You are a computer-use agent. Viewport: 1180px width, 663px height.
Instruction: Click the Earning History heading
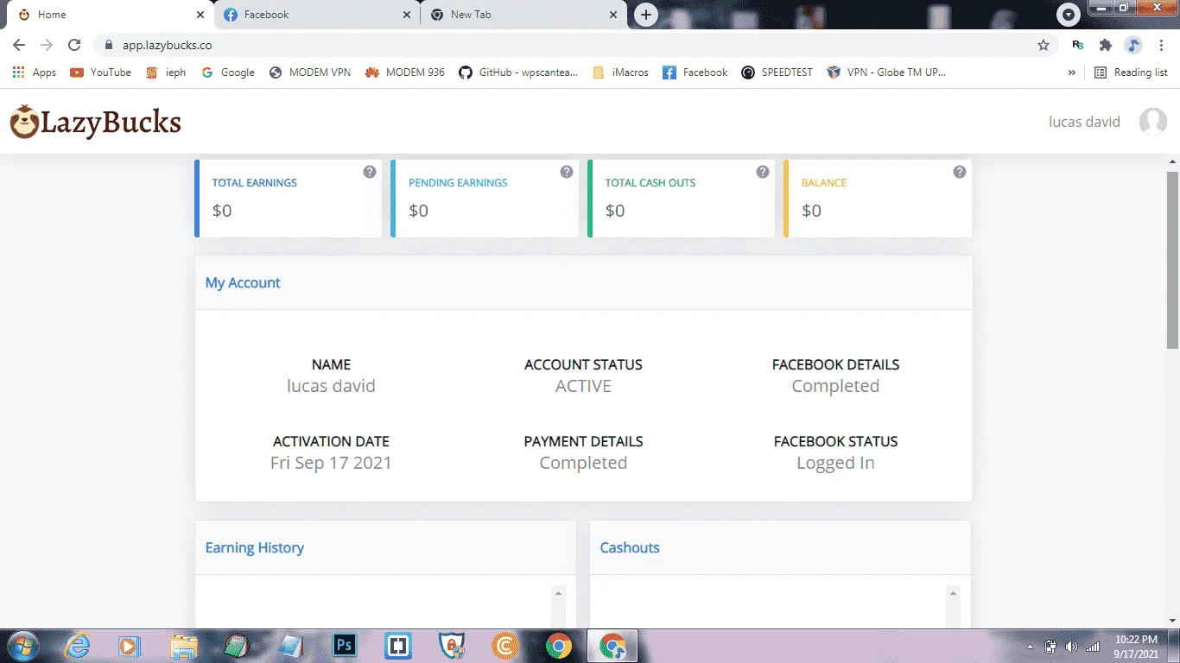255,547
